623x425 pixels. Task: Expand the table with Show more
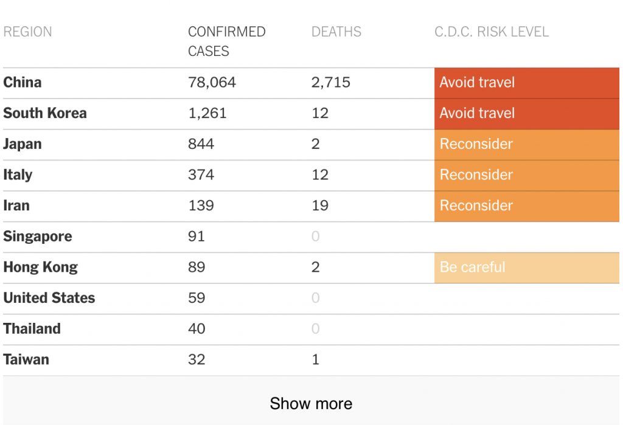pyautogui.click(x=311, y=403)
